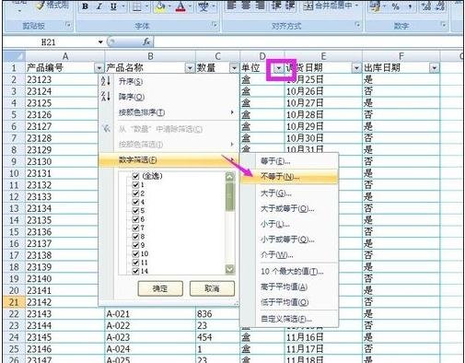Image resolution: width=465 pixels, height=363 pixels.
Task: Uncheck value 14 in filter list
Action: 135,271
